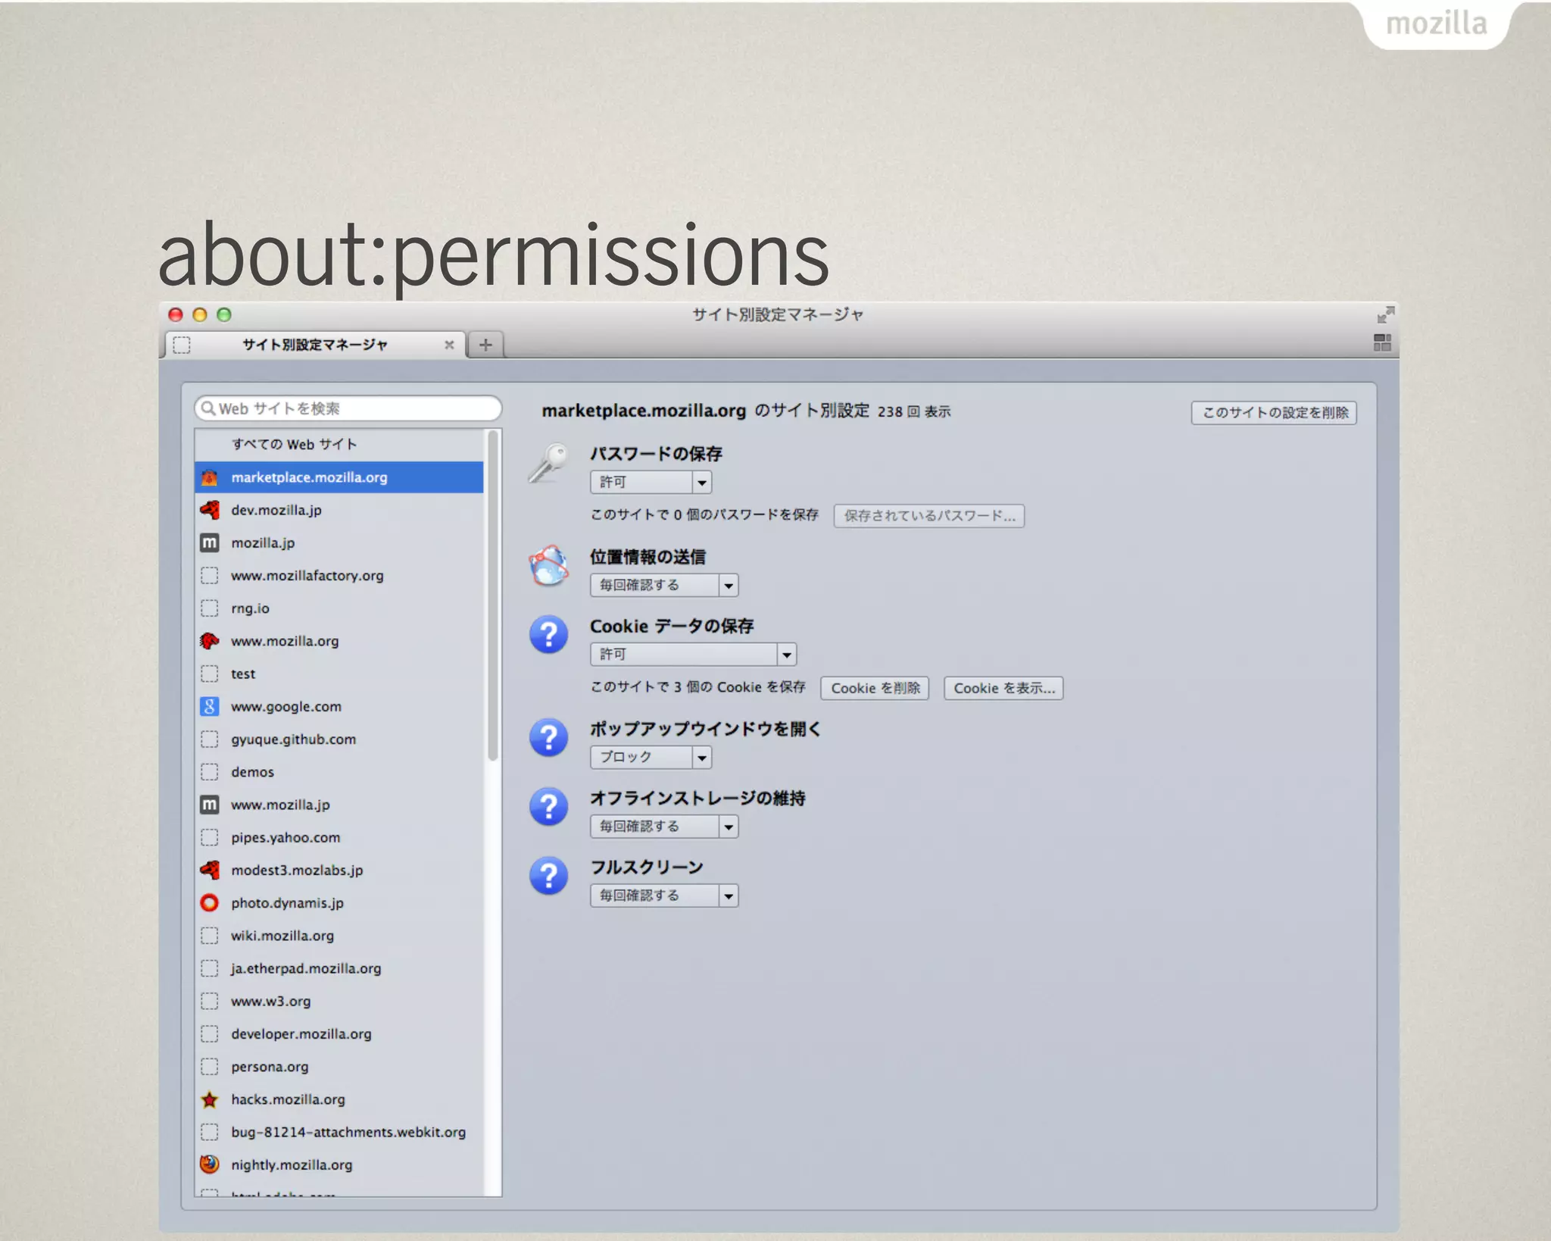Click the Firefox favicon for nightly.mozilla.org

[x=210, y=1164]
